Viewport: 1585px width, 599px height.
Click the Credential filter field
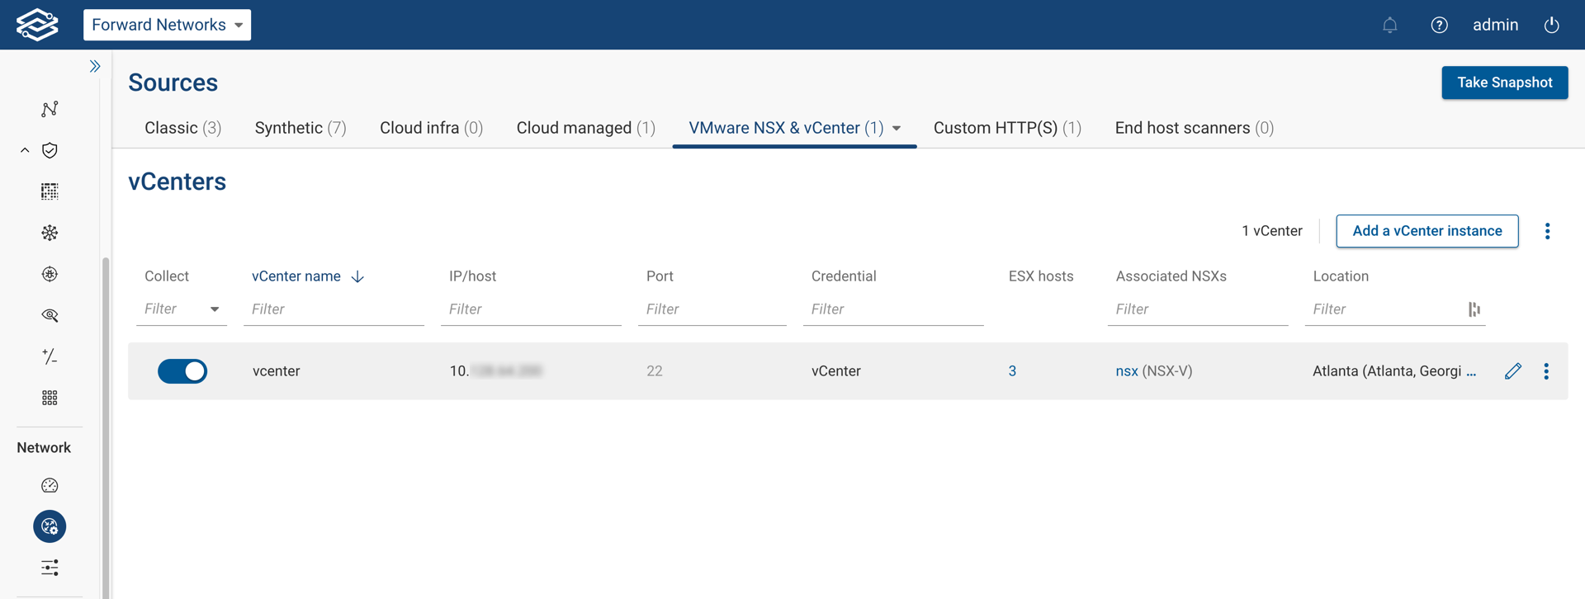click(893, 309)
